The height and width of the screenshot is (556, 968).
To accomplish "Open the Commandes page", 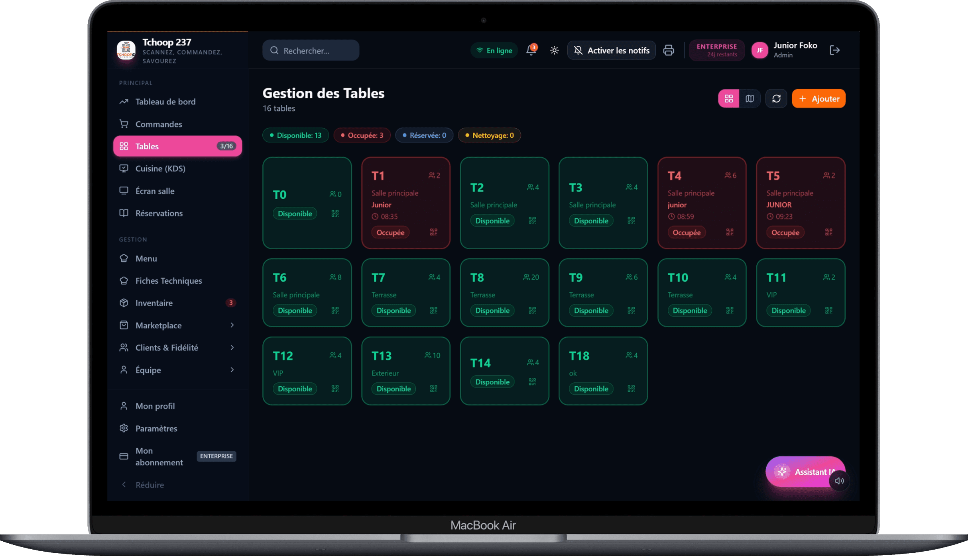I will click(x=177, y=124).
